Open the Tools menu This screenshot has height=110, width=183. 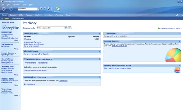click(x=24, y=4)
